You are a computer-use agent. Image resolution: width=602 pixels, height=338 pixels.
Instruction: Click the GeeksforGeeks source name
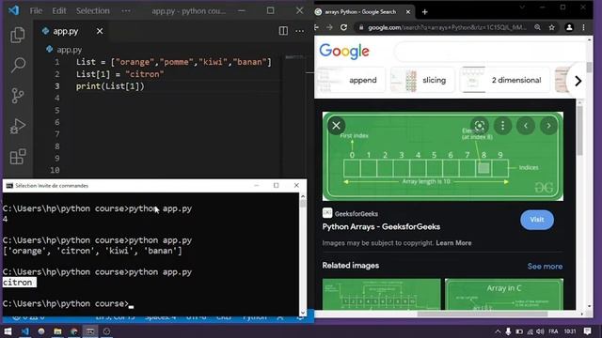(356, 213)
